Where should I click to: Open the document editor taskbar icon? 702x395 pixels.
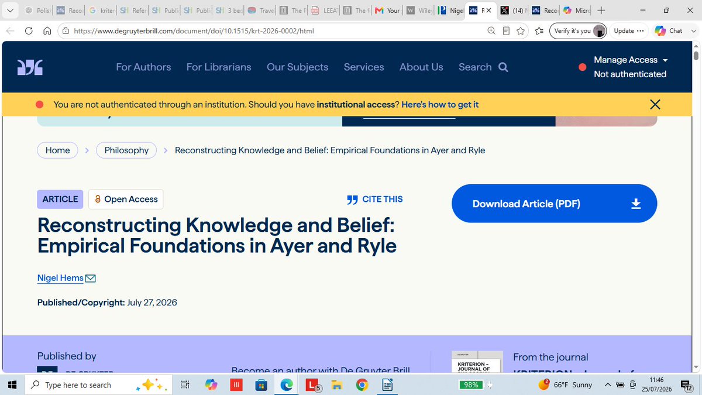point(387,384)
